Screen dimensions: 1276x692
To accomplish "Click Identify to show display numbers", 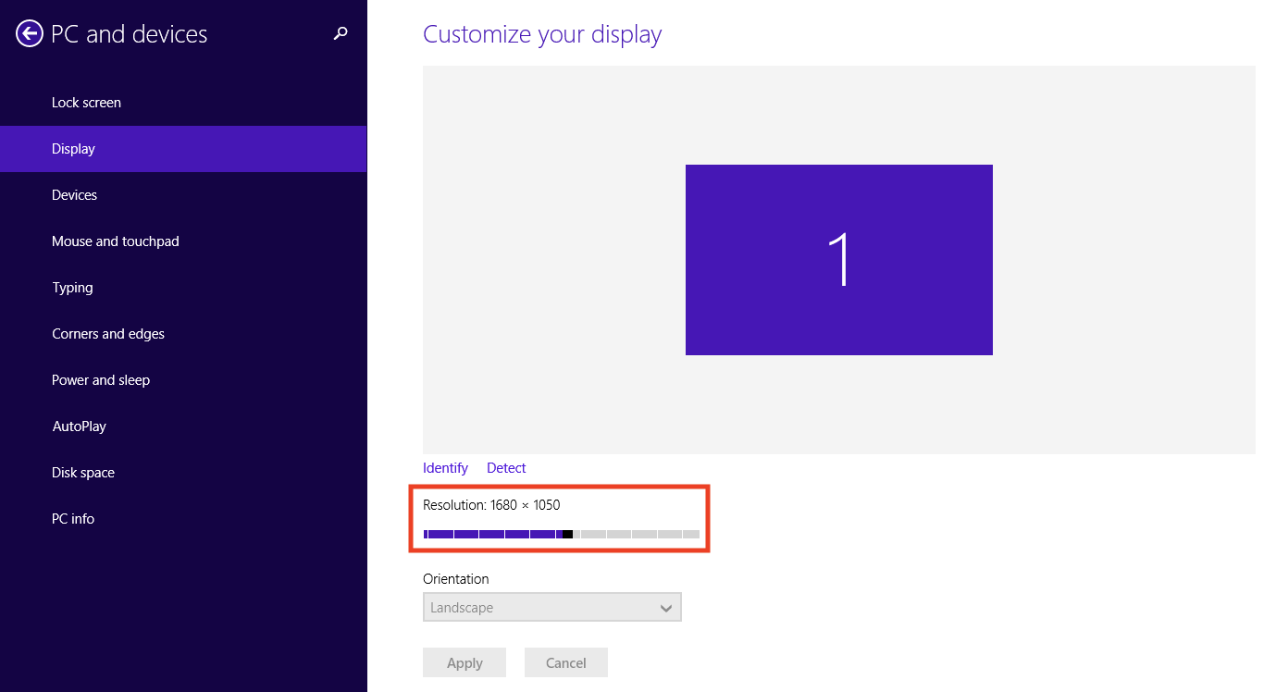I will coord(444,467).
